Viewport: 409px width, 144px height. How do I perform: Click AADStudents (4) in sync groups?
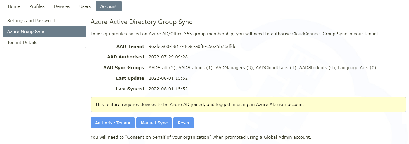tap(317, 68)
